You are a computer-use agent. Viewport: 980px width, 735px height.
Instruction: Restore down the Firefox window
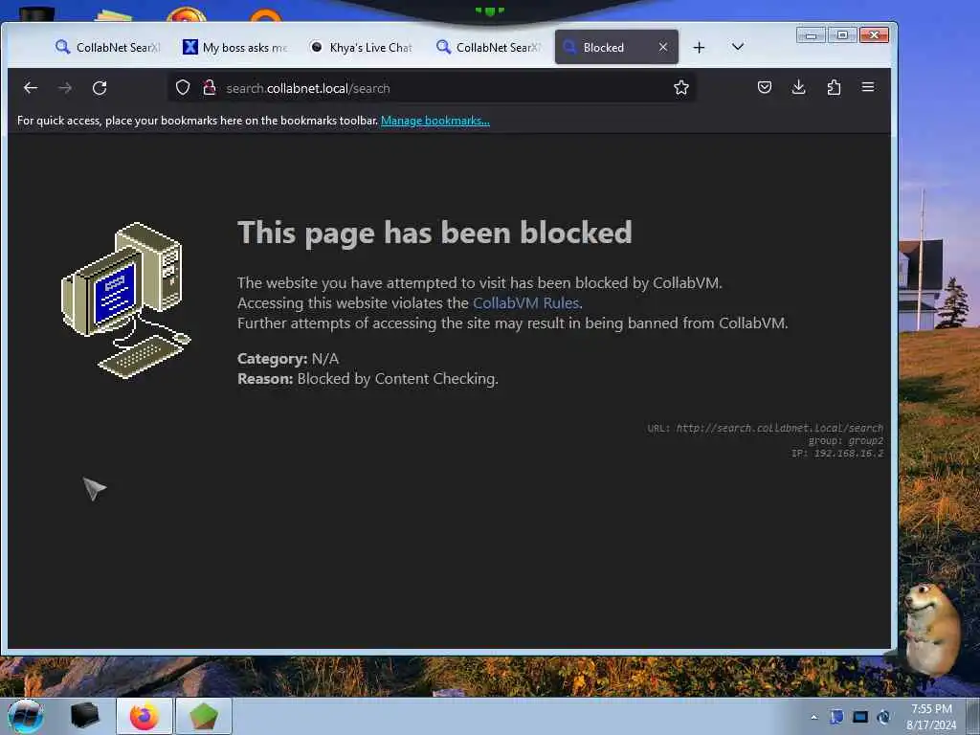click(842, 35)
